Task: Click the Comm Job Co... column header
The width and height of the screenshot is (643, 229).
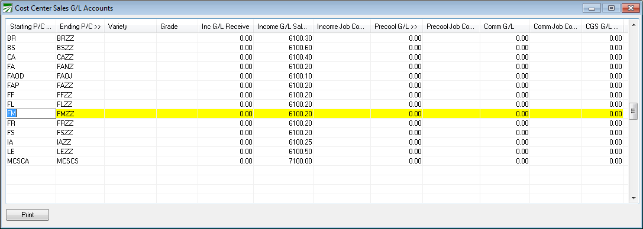Action: pyautogui.click(x=555, y=27)
